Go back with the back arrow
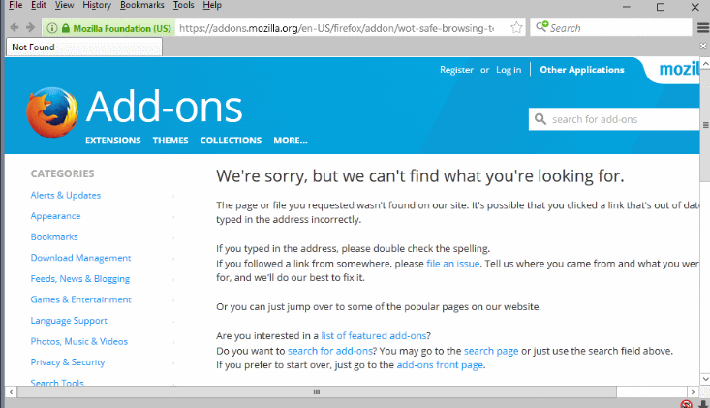Image resolution: width=710 pixels, height=408 pixels. pos(14,28)
